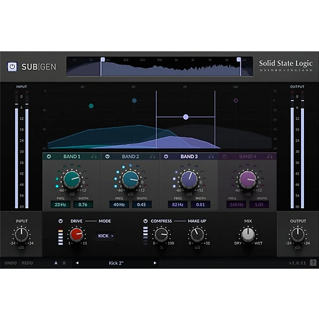Select the Band 1 width field 0.76
This screenshot has height=319, width=319.
point(83,205)
